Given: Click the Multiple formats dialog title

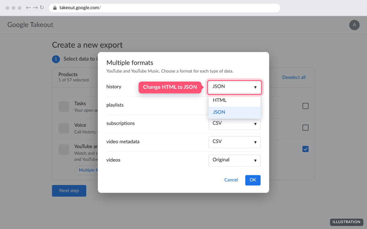Looking at the screenshot, I should [x=130, y=63].
